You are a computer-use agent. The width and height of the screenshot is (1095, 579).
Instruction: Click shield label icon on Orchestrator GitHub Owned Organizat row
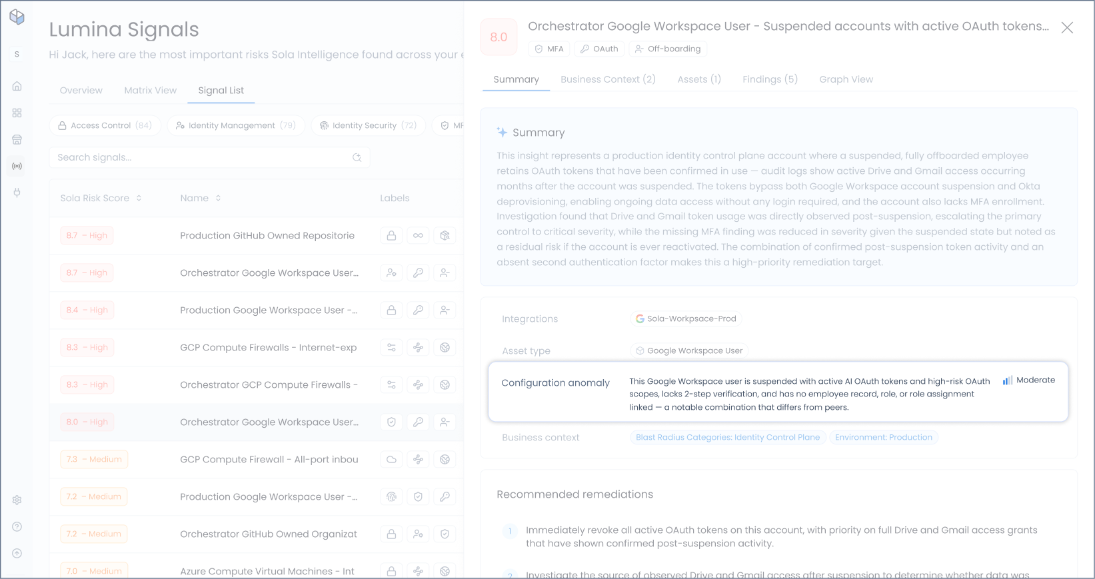[x=445, y=534]
